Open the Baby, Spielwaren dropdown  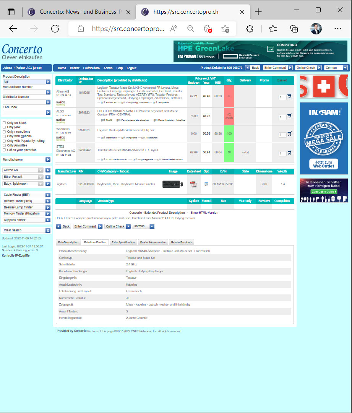pyautogui.click(x=23, y=184)
